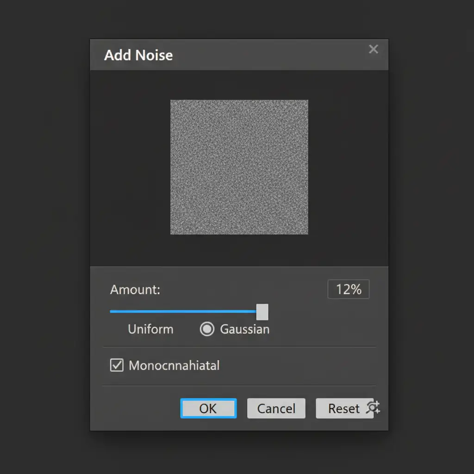Click the Monocnnahiatal label text
The height and width of the screenshot is (474, 474).
point(174,365)
